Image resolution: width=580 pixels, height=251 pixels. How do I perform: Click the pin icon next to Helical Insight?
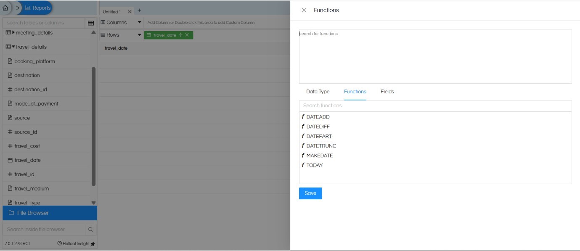(x=93, y=244)
